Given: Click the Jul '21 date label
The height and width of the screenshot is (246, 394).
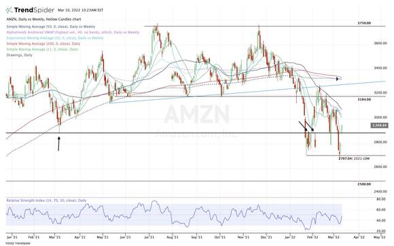Looking at the screenshot, I should [x=149, y=237].
